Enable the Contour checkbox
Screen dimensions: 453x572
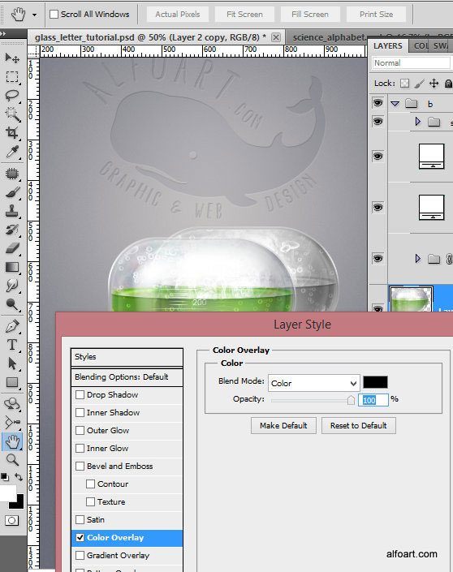coord(91,484)
